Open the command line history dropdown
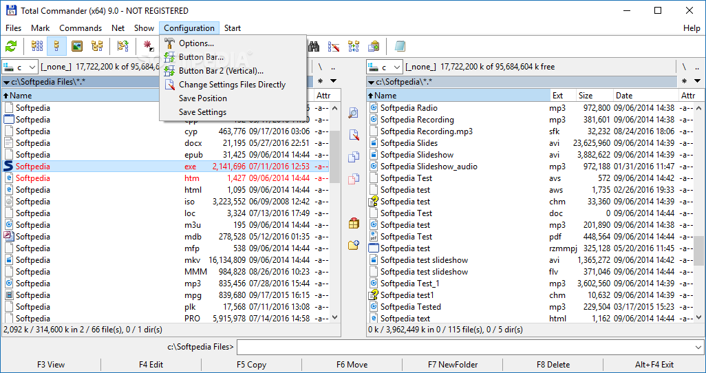 pos(698,348)
